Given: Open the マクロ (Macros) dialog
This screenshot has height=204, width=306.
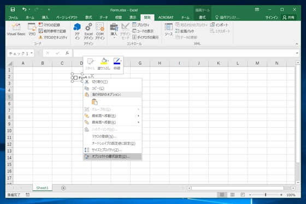Looking at the screenshot, I should [x=32, y=29].
